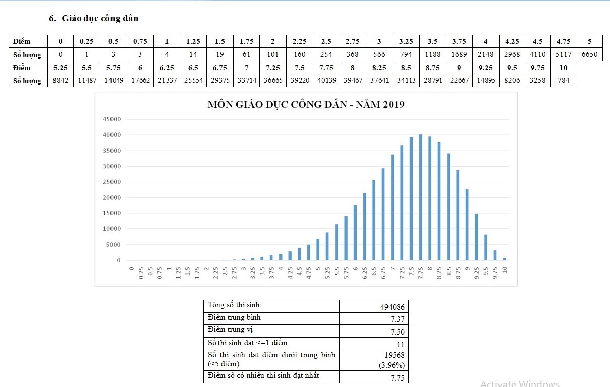Click the 20000 label on the y-axis

[112, 198]
